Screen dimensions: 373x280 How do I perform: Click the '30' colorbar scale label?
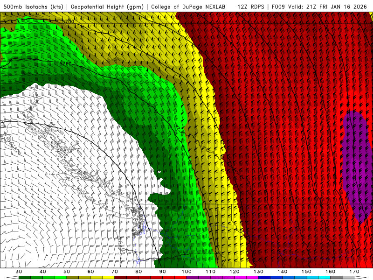pyautogui.click(x=19, y=272)
